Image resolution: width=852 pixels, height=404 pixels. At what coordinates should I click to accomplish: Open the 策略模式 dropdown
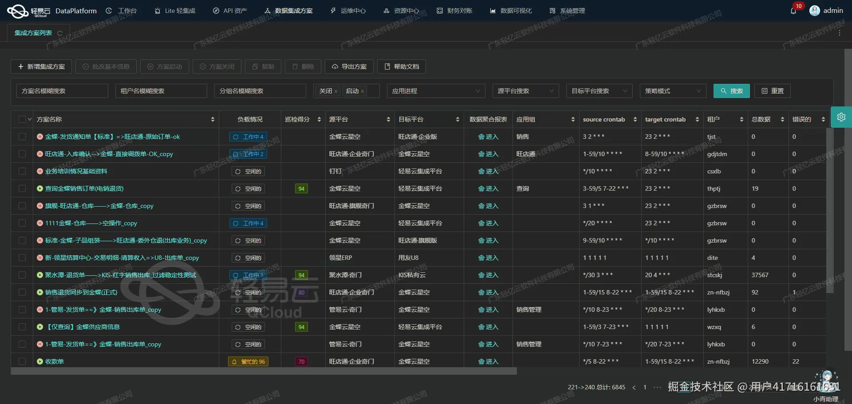(x=673, y=91)
